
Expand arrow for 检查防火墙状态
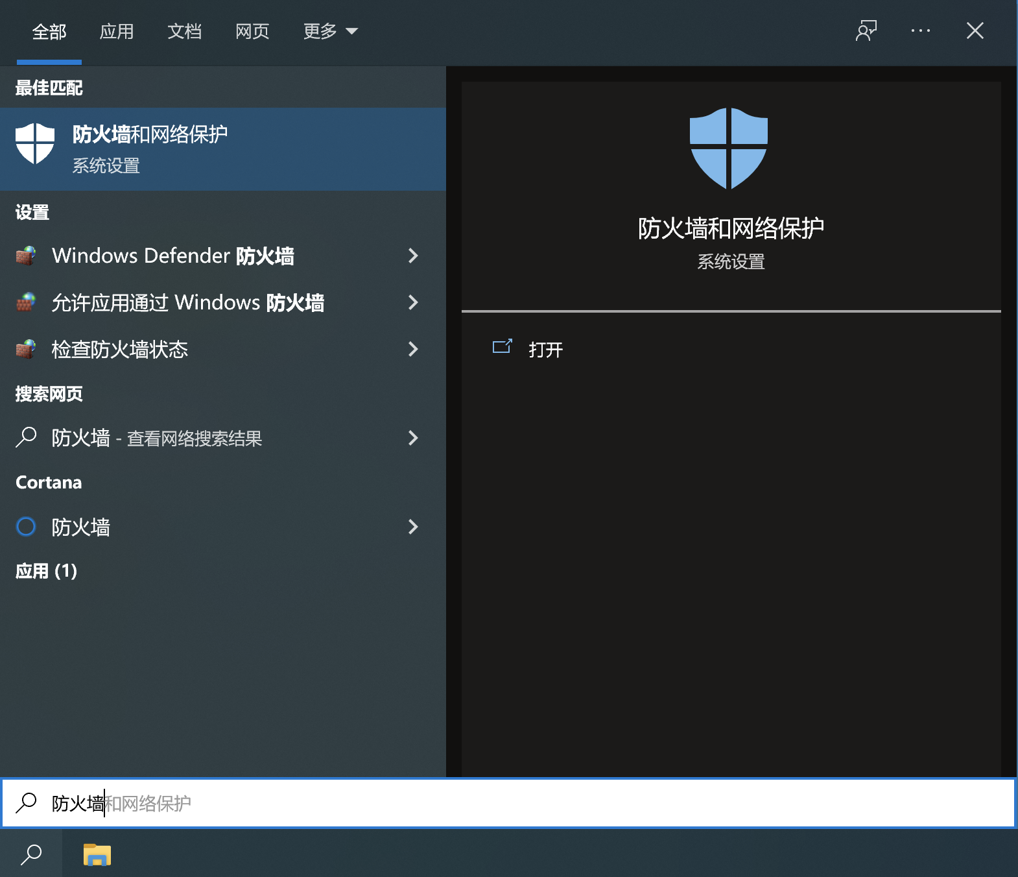(413, 349)
